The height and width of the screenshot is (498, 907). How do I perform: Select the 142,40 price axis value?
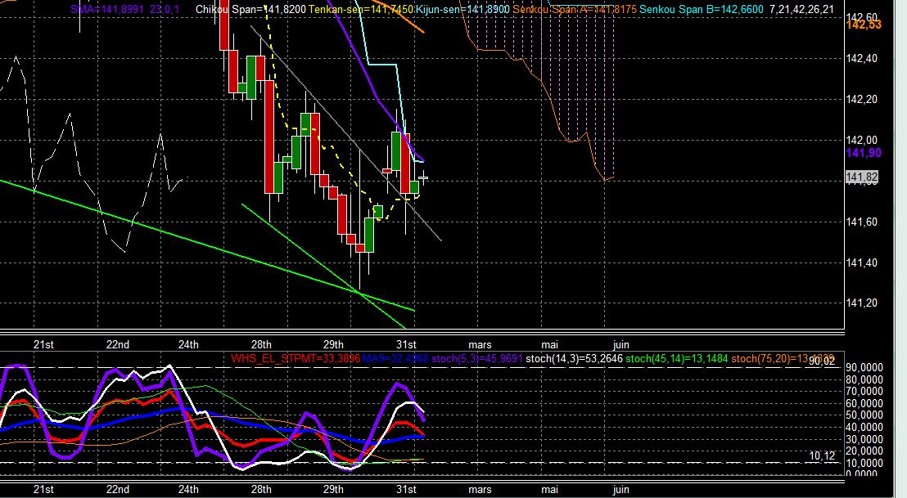click(861, 58)
